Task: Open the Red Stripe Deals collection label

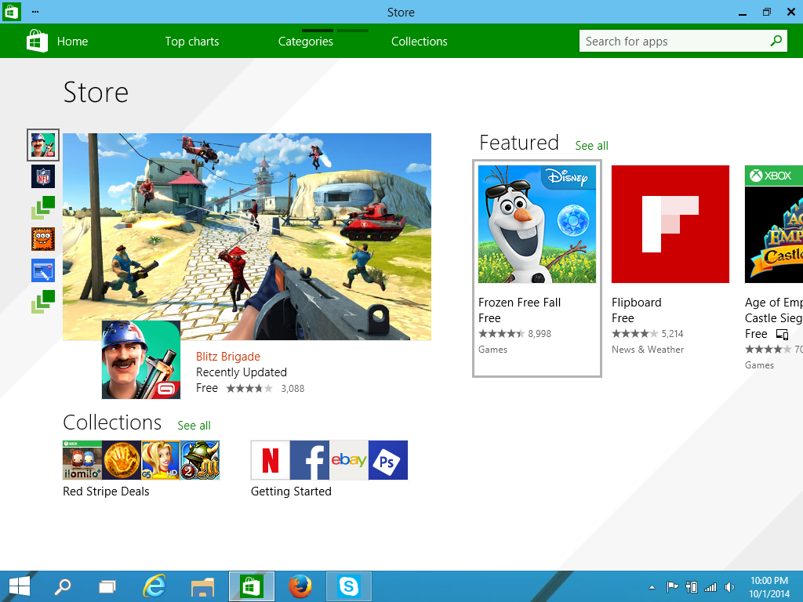Action: coord(106,491)
